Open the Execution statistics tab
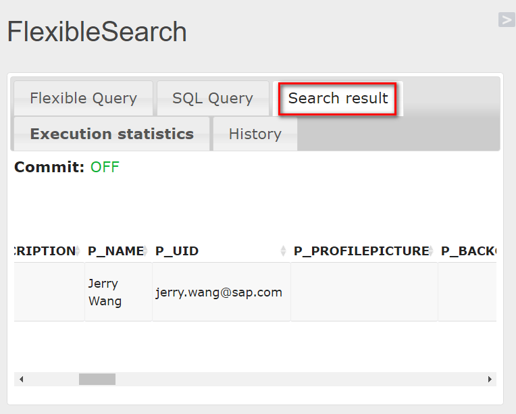Image resolution: width=516 pixels, height=414 pixels. coord(112,134)
